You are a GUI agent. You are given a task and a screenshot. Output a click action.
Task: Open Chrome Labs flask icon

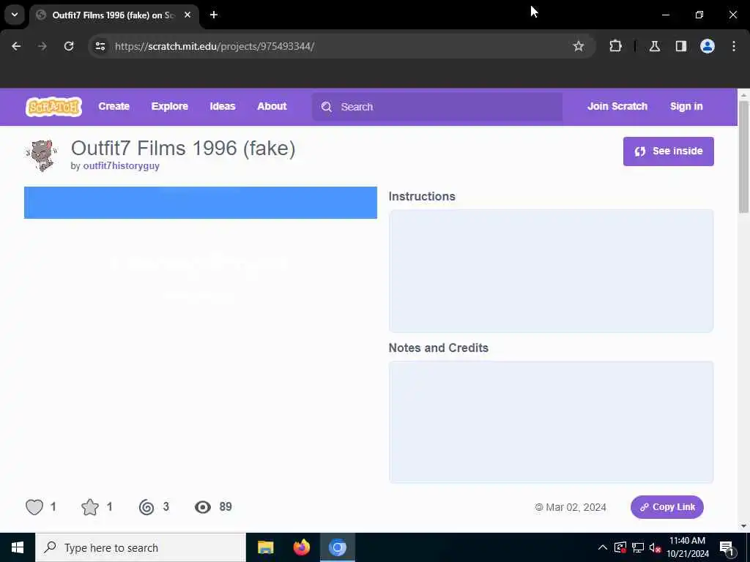tap(655, 46)
